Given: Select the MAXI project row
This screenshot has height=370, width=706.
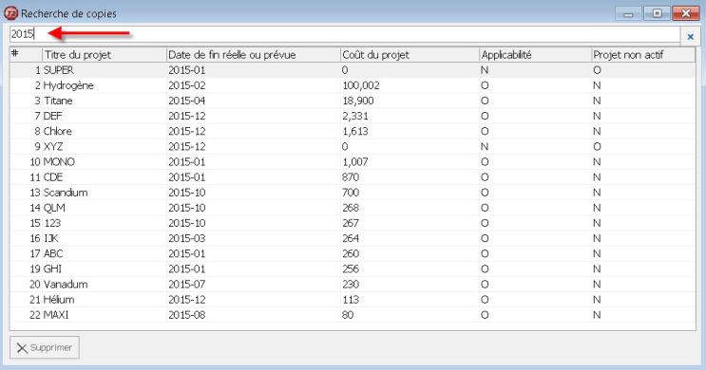Looking at the screenshot, I should (x=353, y=315).
